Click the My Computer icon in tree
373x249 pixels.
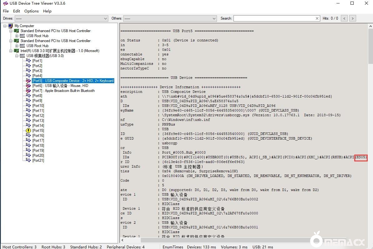pos(11,26)
